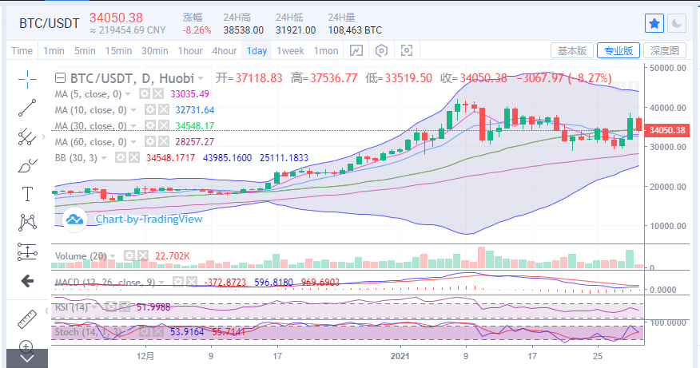Select the crosshair cursor tool
Image resolution: width=700 pixels, height=368 pixels.
27,79
